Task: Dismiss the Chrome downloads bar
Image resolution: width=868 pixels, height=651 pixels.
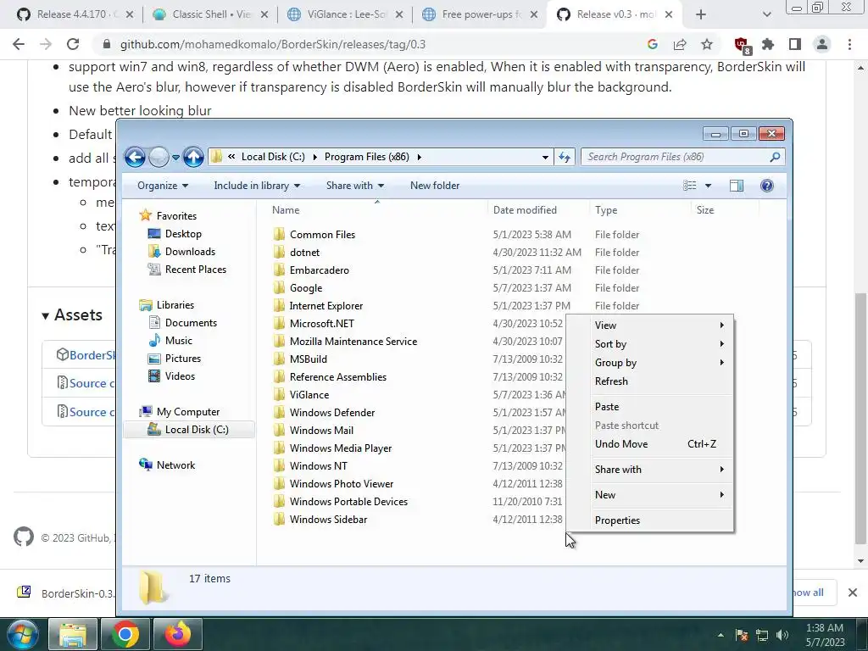Action: pyautogui.click(x=853, y=593)
